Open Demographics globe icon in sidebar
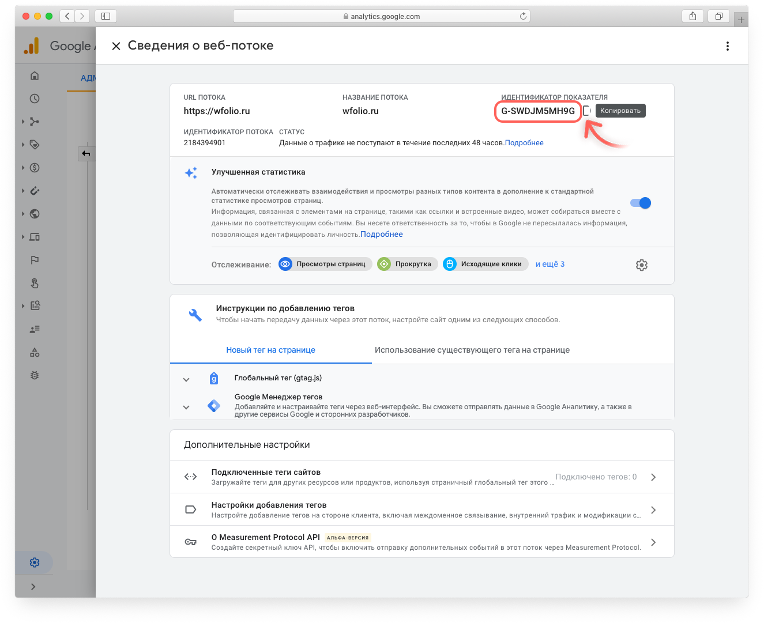This screenshot has width=764, height=623. point(35,214)
